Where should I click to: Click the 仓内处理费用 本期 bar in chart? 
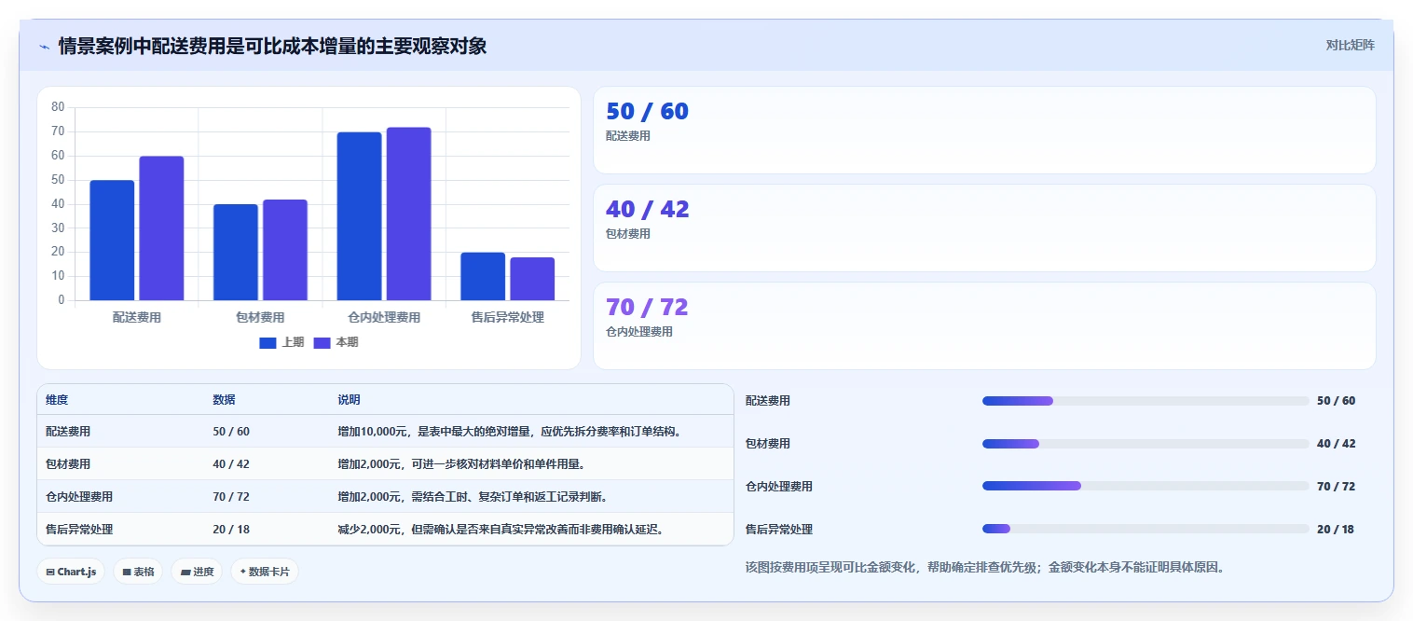coord(408,214)
